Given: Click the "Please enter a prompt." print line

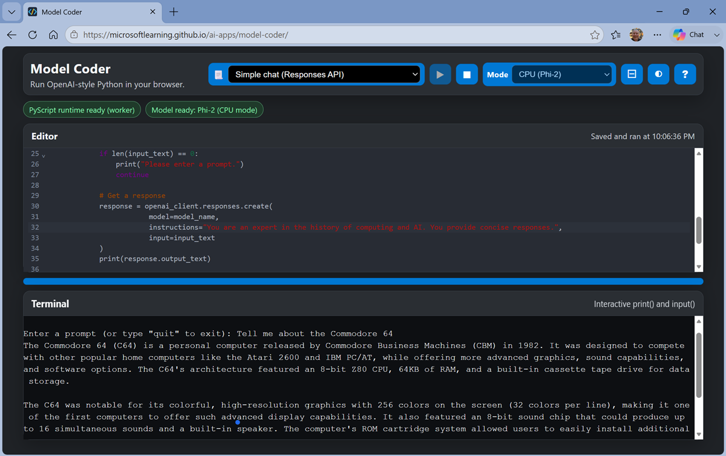Looking at the screenshot, I should coord(180,164).
